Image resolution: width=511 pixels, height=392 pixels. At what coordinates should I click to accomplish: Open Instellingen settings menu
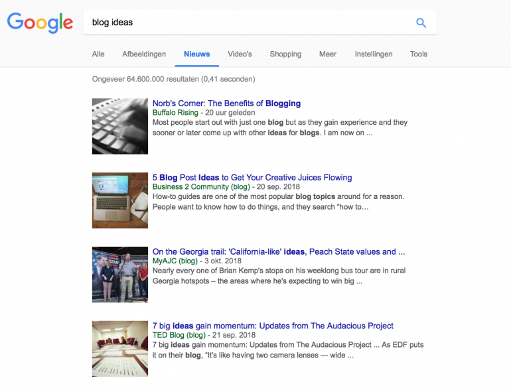374,54
